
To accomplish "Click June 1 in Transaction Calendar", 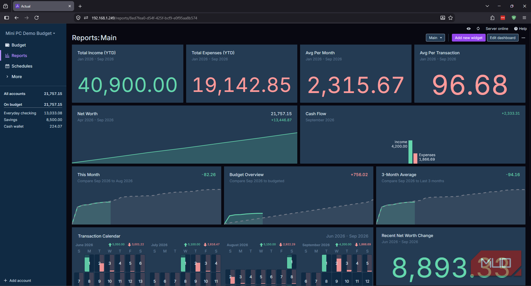I will point(89,263).
